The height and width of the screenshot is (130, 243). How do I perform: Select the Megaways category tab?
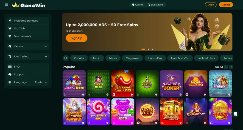click(x=133, y=58)
